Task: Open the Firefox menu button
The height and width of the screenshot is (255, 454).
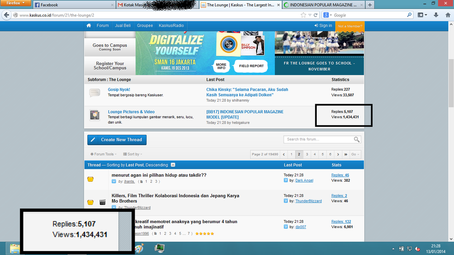Action: (16, 3)
